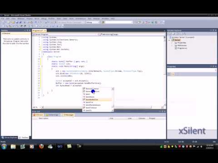Sort Error List by Description column
The width and height of the screenshot is (218, 163).
coord(43,118)
